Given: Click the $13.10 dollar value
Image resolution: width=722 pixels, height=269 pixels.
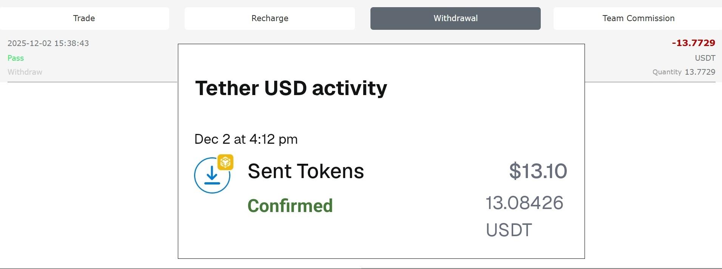Looking at the screenshot, I should pos(538,171).
